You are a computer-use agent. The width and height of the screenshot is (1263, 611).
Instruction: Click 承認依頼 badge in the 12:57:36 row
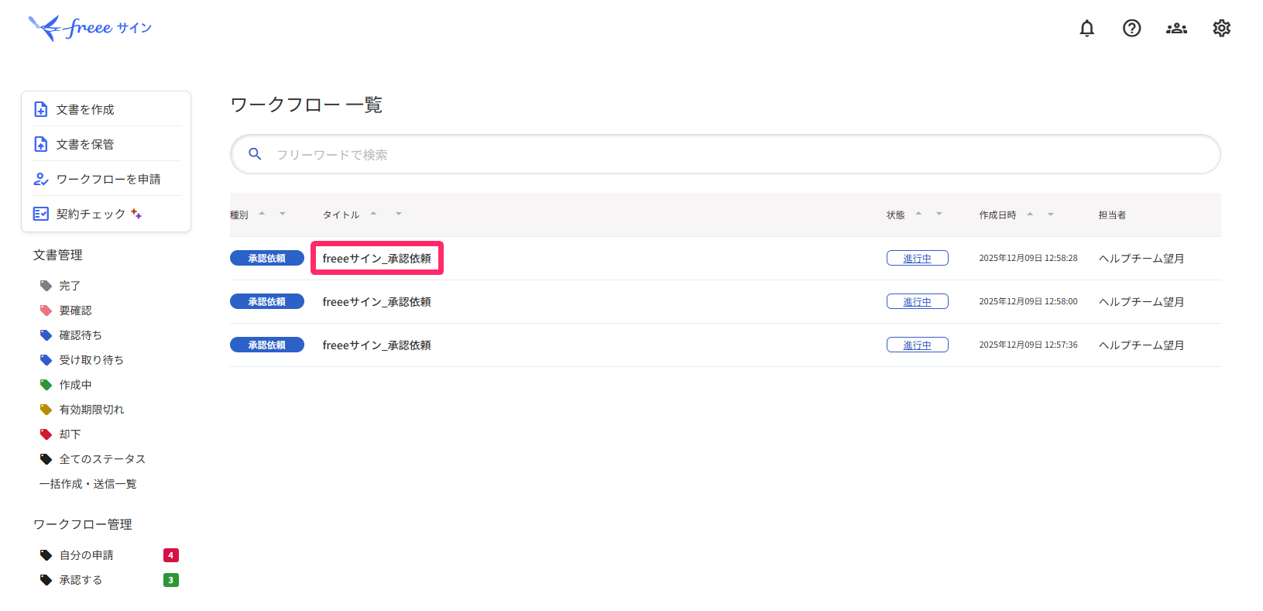[267, 345]
